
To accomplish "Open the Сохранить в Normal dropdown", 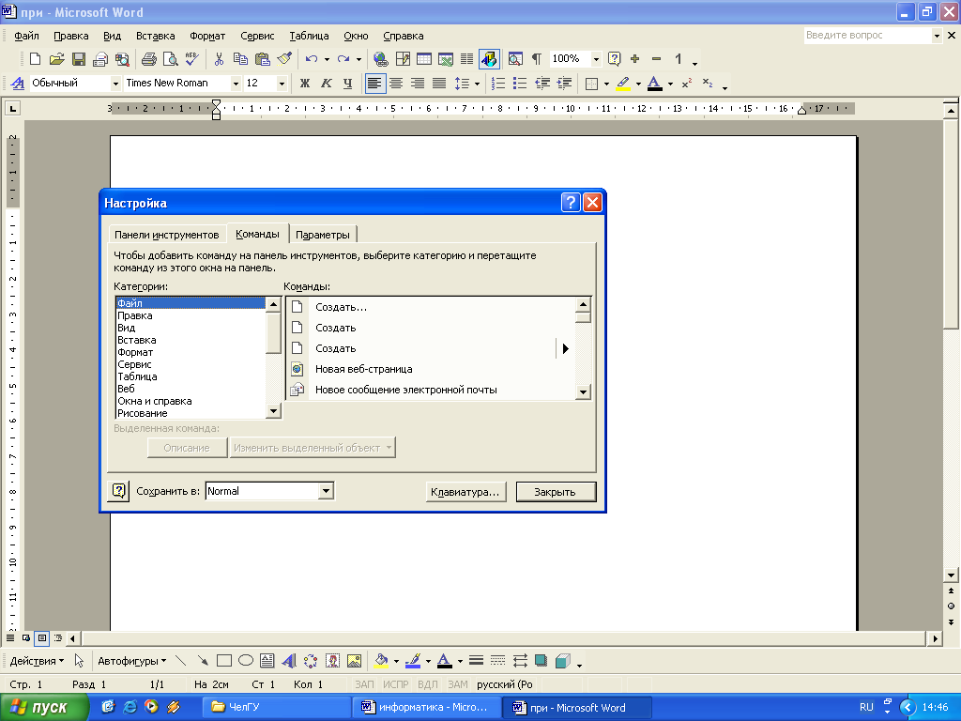I will [327, 491].
